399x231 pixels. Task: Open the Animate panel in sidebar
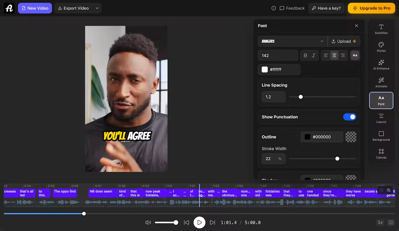pos(381,82)
